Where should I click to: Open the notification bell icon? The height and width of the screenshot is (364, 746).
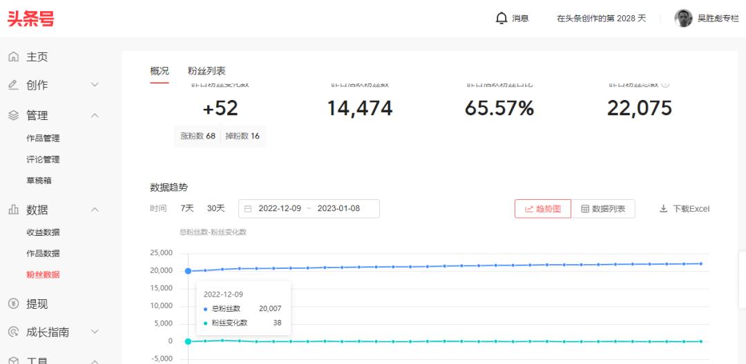click(x=501, y=19)
